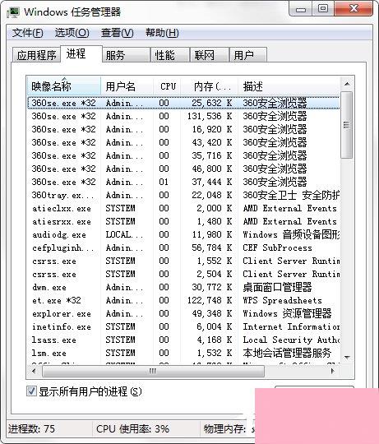Select the 360tray.ex... process row
The width and height of the screenshot is (379, 444).
coord(183,195)
